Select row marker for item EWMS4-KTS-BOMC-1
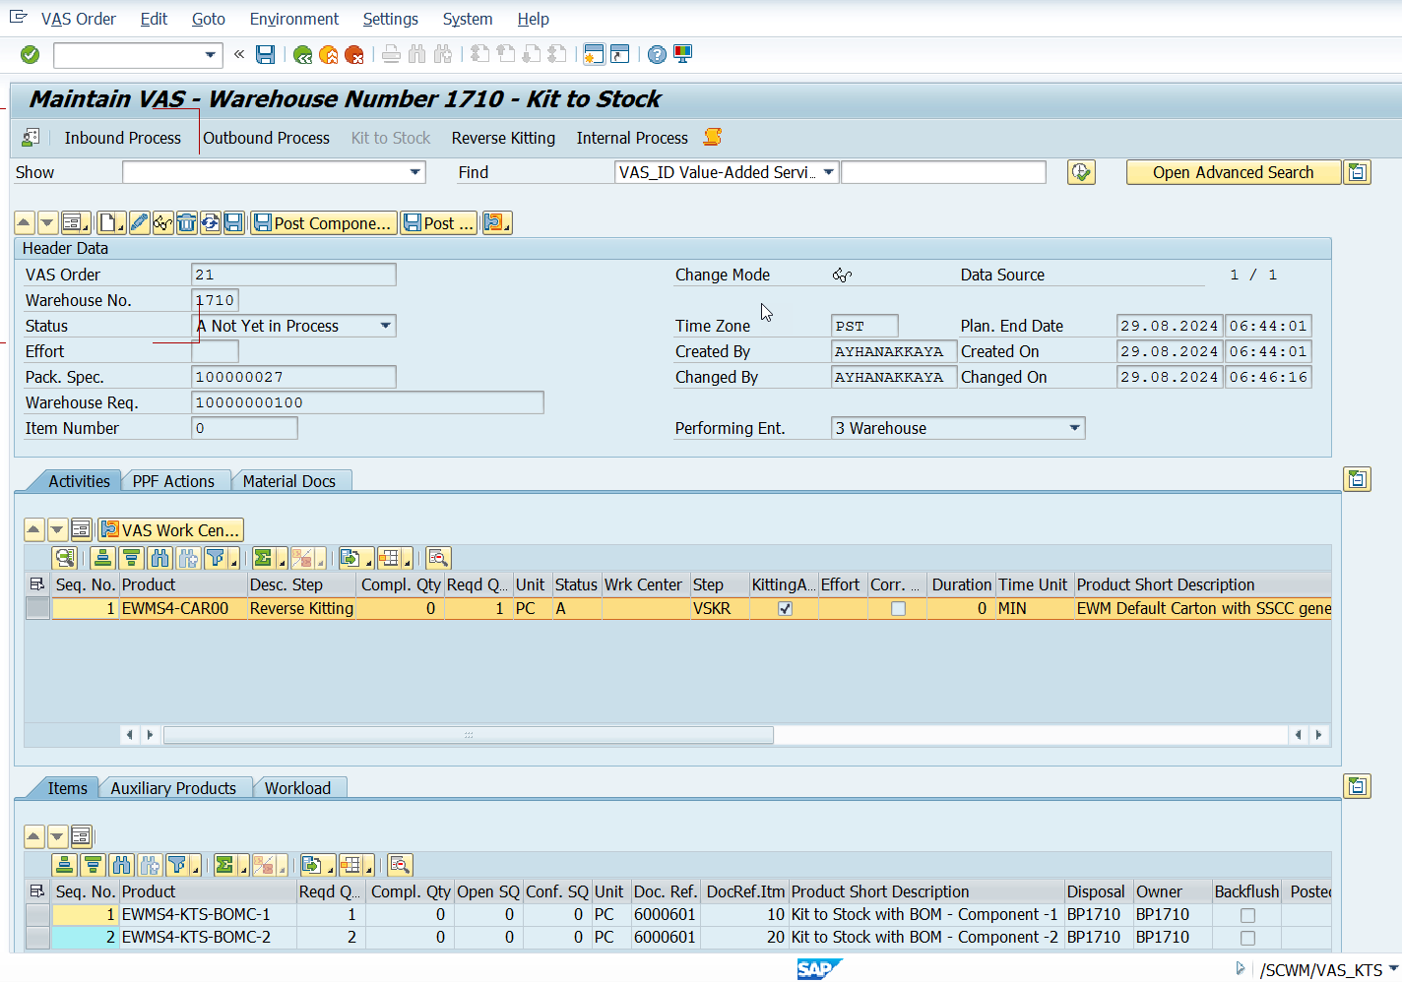 pyautogui.click(x=37, y=914)
